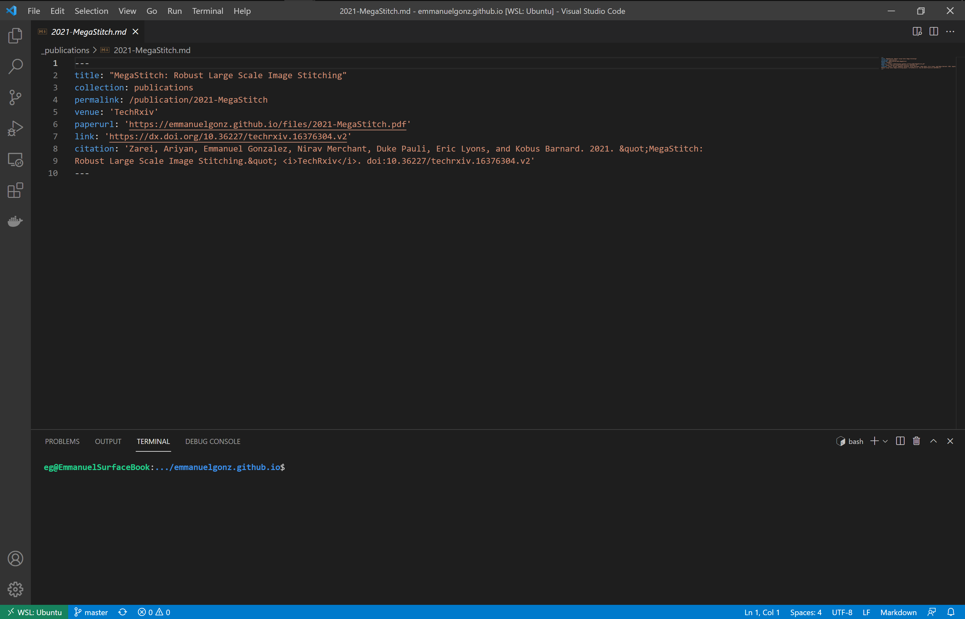Open the Run and Debug view
This screenshot has height=619, width=965.
(x=15, y=129)
